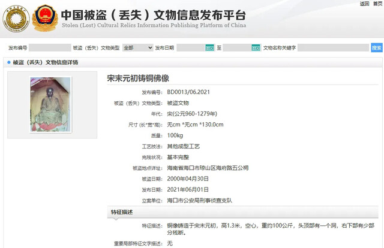Select the value 被盗文物

tap(178, 103)
